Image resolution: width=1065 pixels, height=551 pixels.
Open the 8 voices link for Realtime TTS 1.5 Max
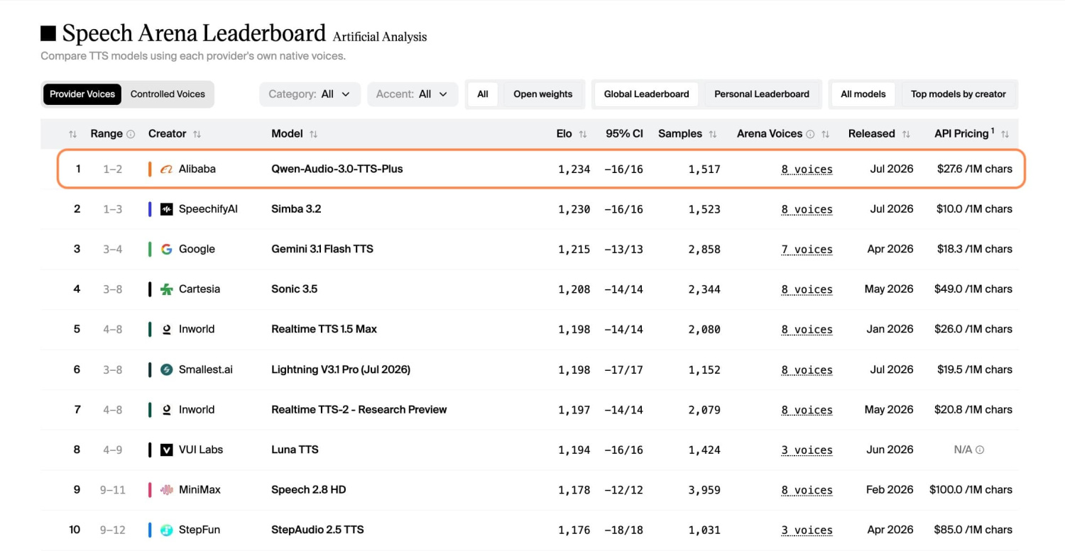click(807, 330)
